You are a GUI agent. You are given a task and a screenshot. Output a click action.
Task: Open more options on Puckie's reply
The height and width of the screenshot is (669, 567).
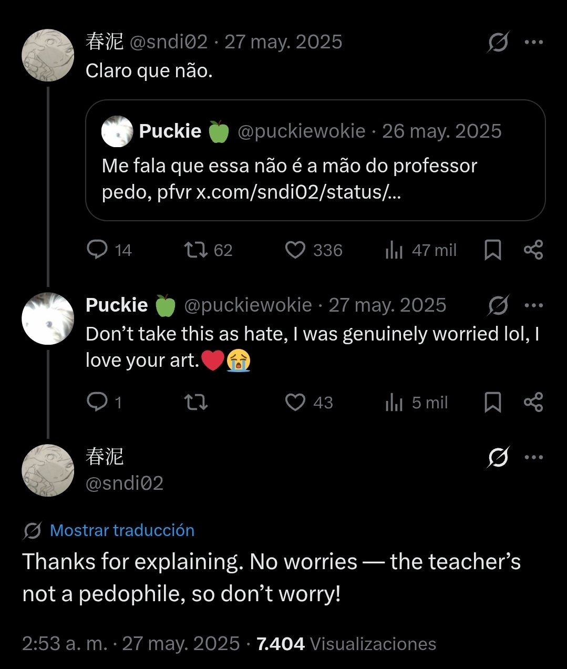click(x=533, y=305)
